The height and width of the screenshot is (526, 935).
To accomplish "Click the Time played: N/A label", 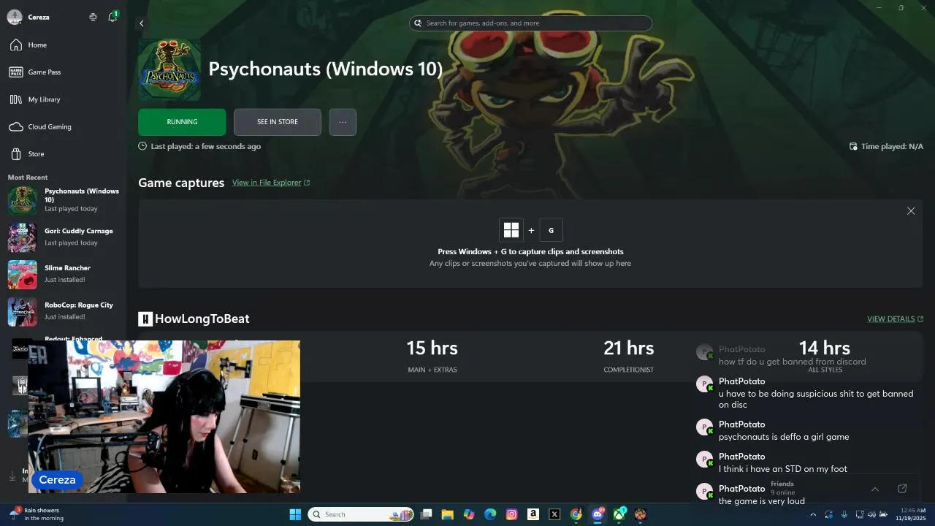I will tap(886, 147).
